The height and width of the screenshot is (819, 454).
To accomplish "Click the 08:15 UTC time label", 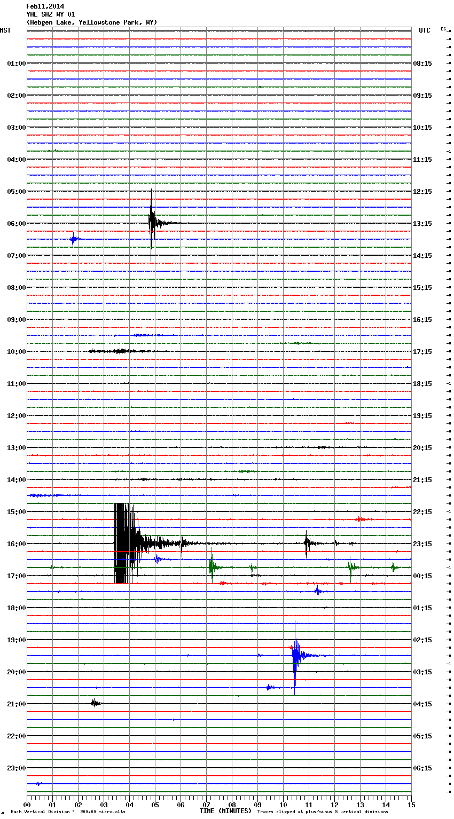I will [x=422, y=64].
